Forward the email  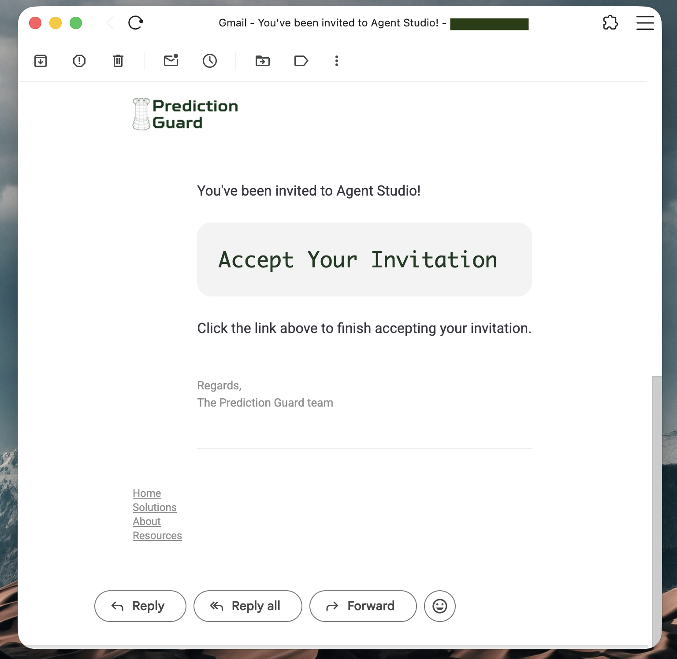(362, 606)
